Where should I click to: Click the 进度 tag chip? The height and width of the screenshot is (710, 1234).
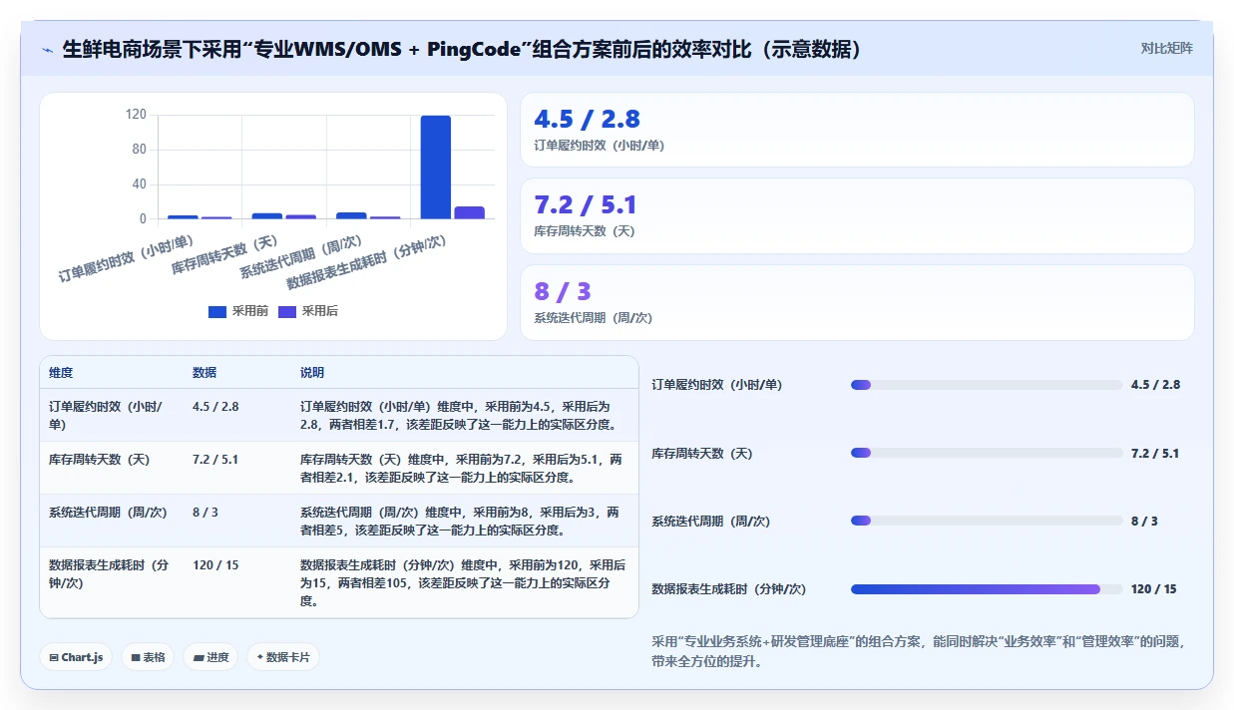point(210,657)
